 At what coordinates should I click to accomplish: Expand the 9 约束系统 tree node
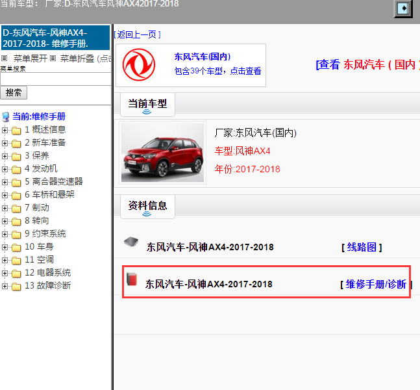pyautogui.click(x=5, y=234)
